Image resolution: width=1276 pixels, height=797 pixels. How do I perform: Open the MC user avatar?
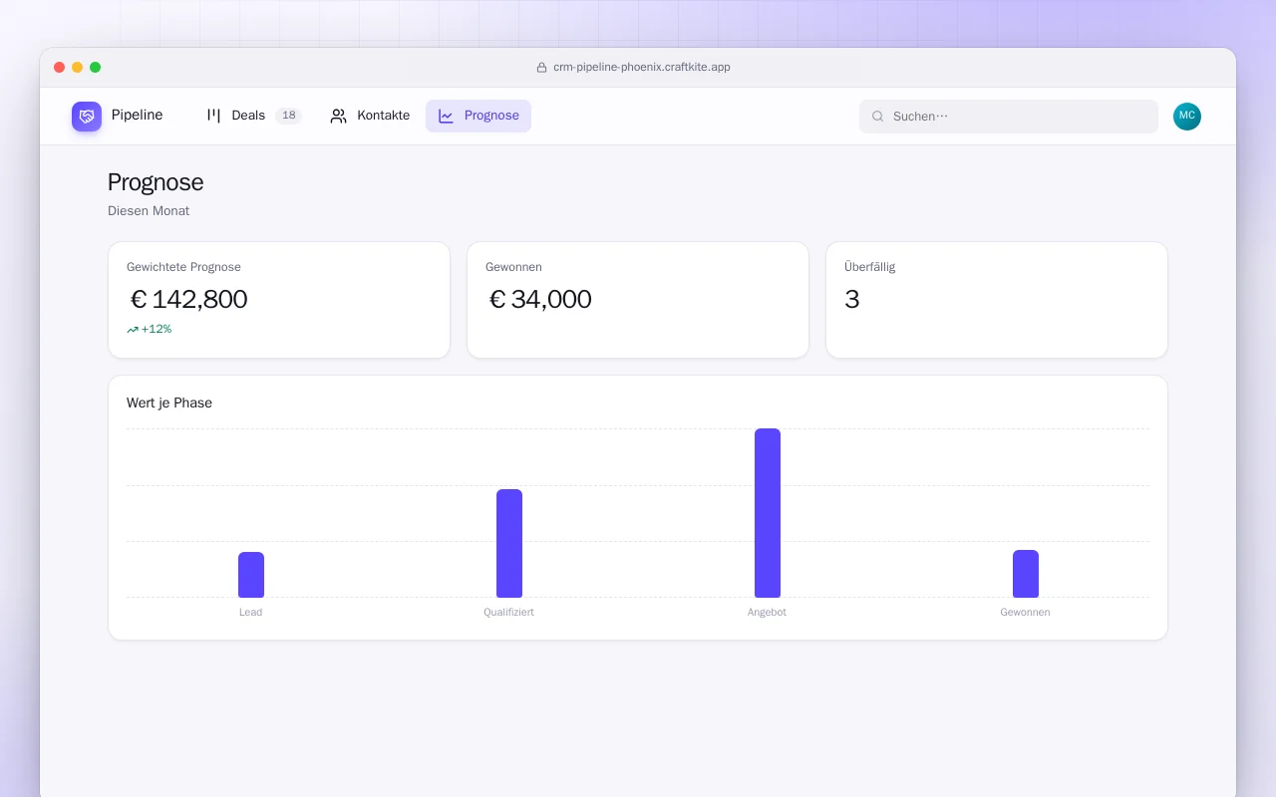(x=1187, y=116)
